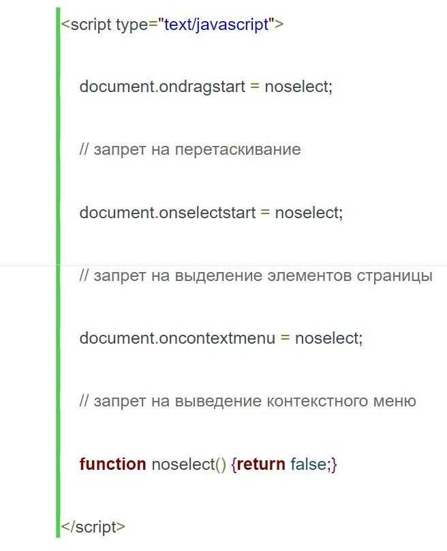
Task: Click the green vertical bar beside code
Action: tap(58, 272)
